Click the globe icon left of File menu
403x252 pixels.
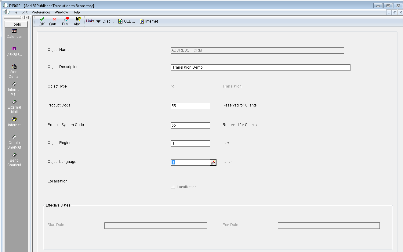(x=7, y=12)
